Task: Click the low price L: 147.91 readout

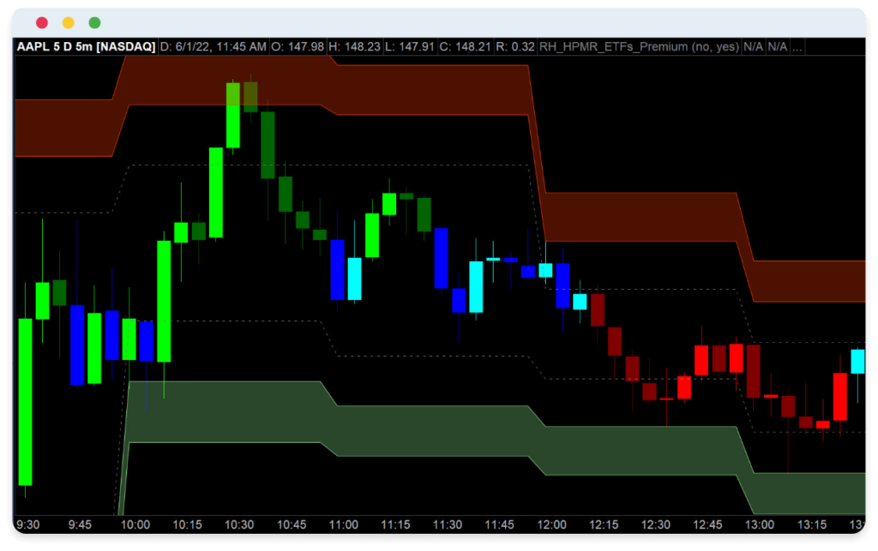Action: pyautogui.click(x=409, y=47)
